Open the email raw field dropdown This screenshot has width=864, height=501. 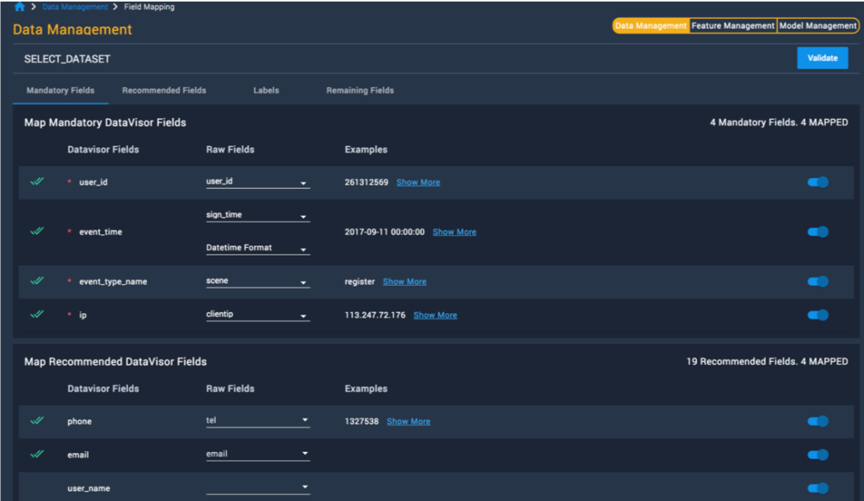pyautogui.click(x=258, y=455)
